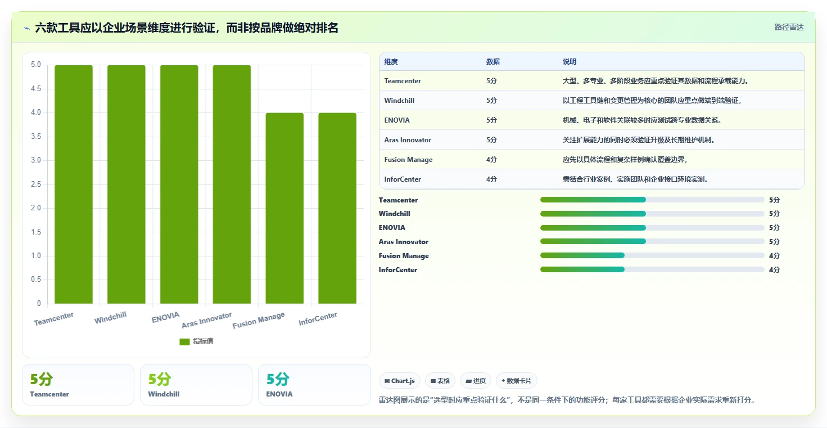This screenshot has width=827, height=428.
Task: Click the 表格 chip
Action: pyautogui.click(x=440, y=381)
